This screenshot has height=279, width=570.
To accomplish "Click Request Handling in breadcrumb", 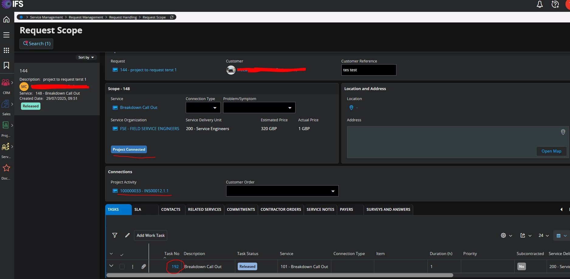I will (123, 17).
